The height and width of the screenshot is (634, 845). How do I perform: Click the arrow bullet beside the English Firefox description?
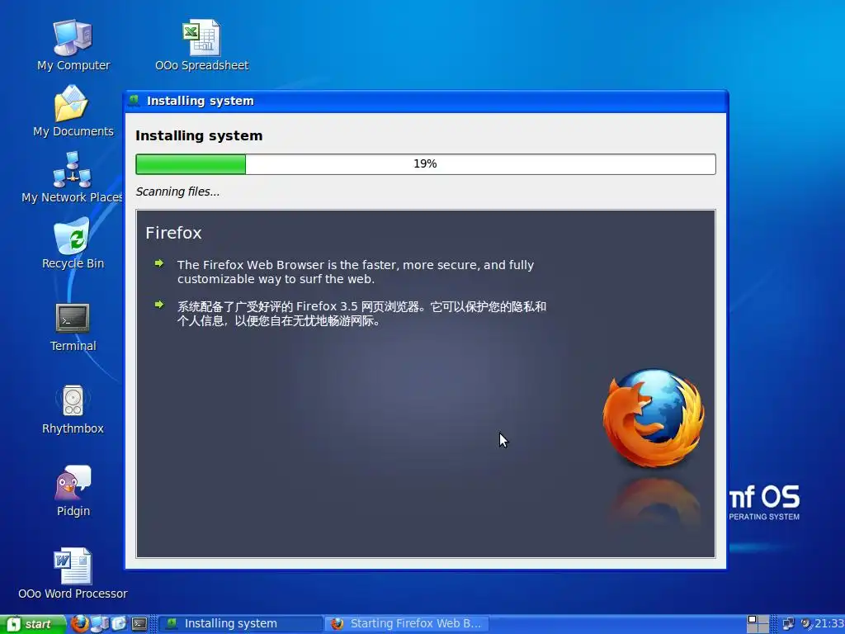[159, 263]
